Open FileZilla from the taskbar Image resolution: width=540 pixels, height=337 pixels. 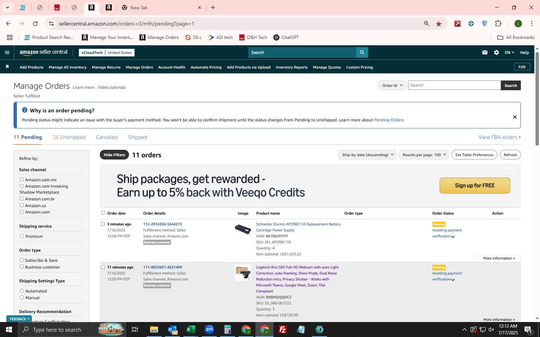point(283,330)
